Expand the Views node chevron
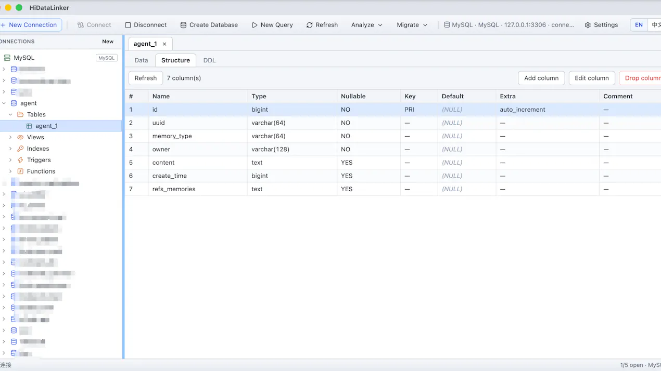Screen dimensions: 661x371 pos(10,137)
